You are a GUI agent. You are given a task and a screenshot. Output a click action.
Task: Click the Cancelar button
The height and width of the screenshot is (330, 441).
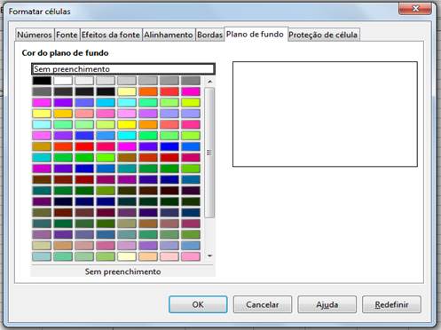[x=263, y=304]
